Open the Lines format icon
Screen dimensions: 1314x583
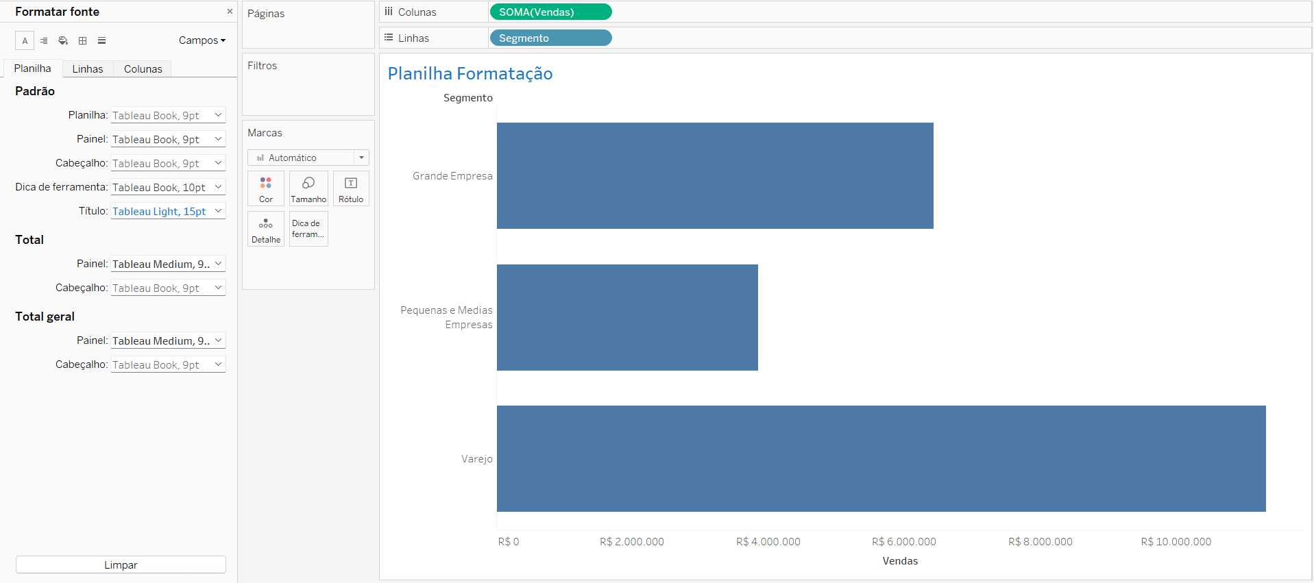[101, 40]
